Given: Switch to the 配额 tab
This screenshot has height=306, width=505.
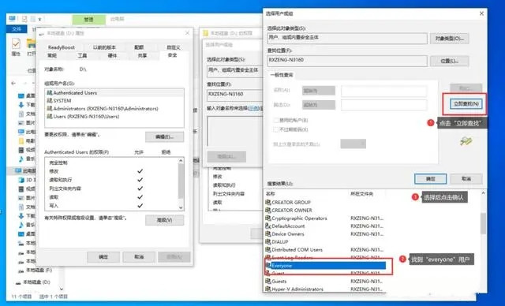Looking at the screenshot, I should tap(139, 47).
